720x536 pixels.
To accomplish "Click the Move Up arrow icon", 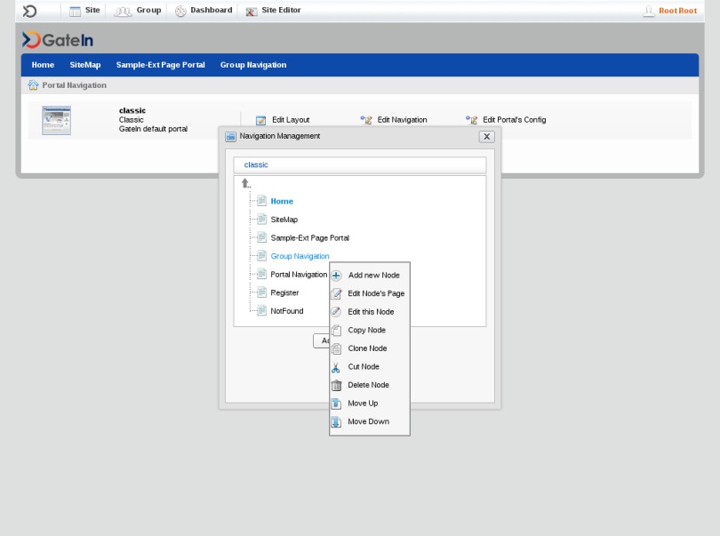I will tap(336, 404).
